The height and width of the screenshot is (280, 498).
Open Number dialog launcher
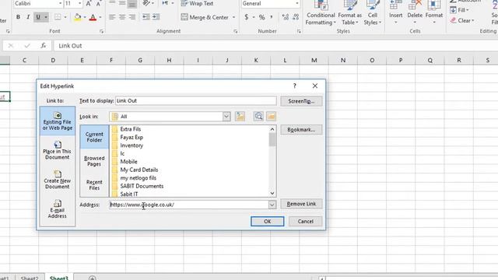(299, 31)
